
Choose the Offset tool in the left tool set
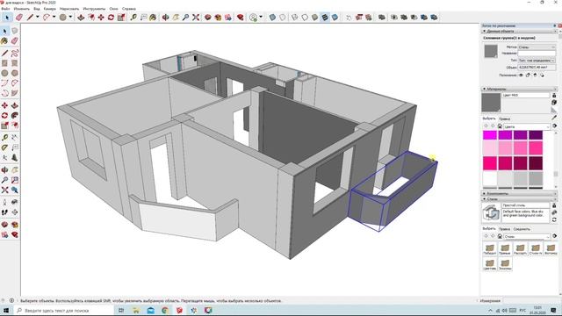pos(14,126)
